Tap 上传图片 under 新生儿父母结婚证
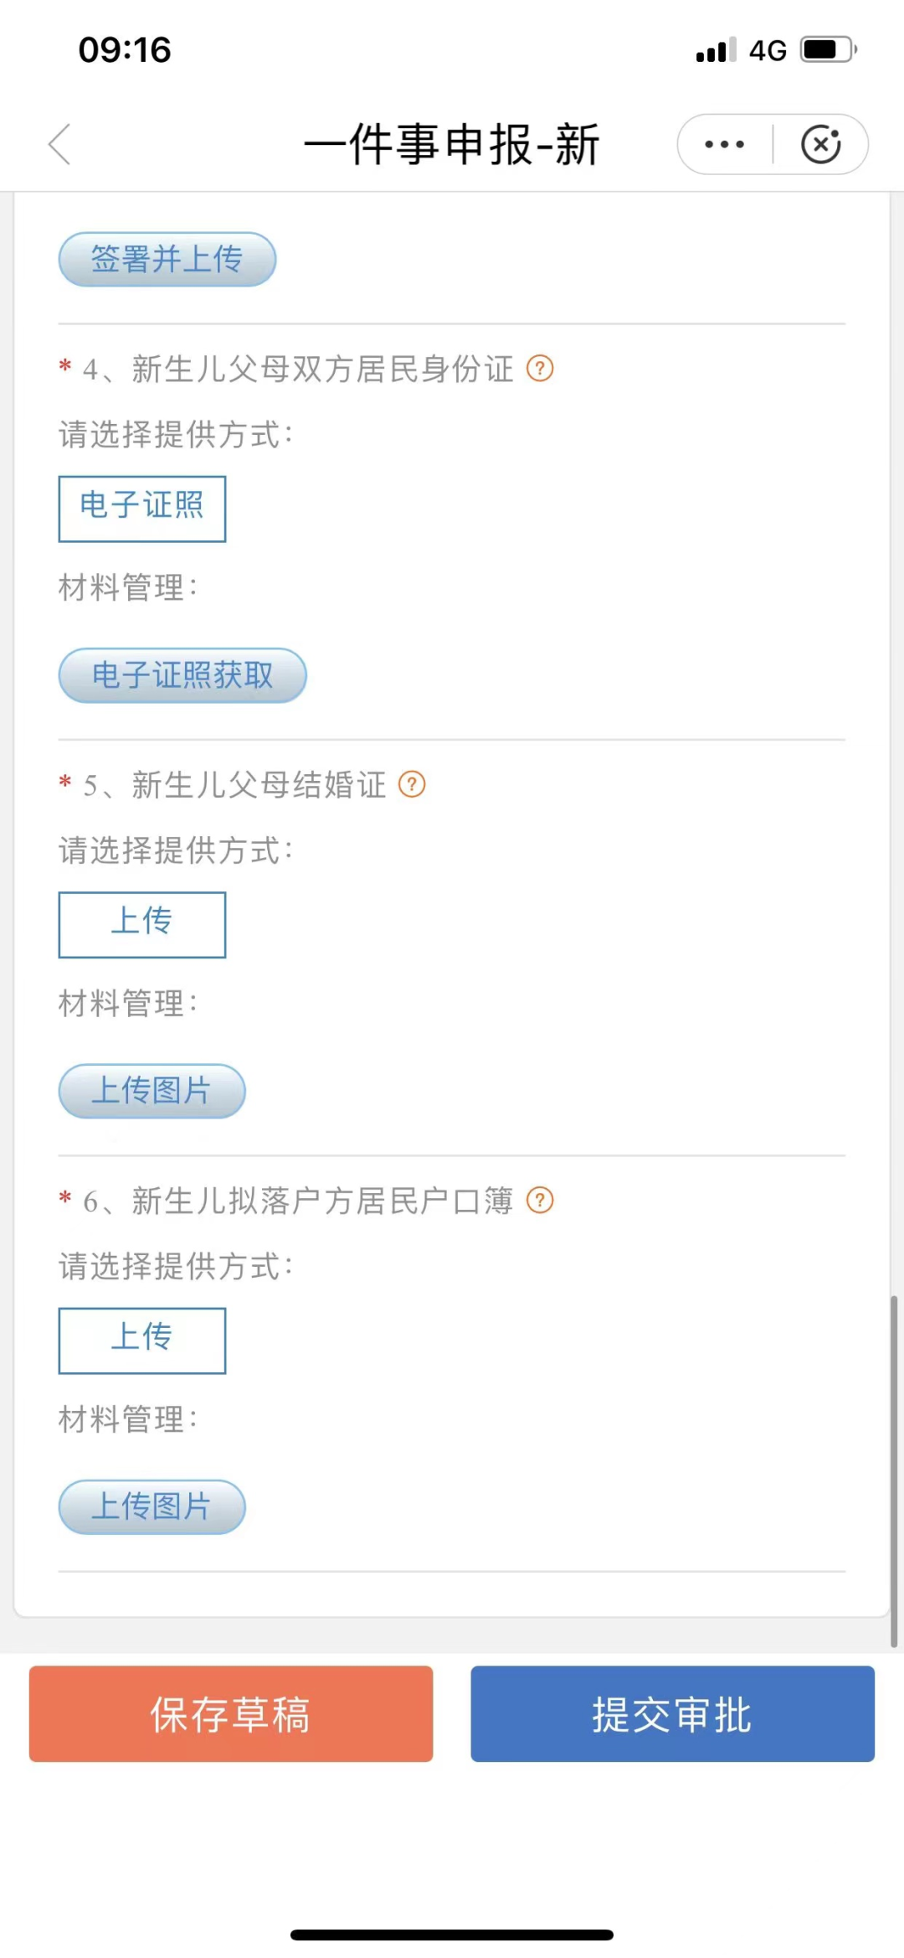Viewport: 904px width, 1958px height. [x=152, y=1091]
